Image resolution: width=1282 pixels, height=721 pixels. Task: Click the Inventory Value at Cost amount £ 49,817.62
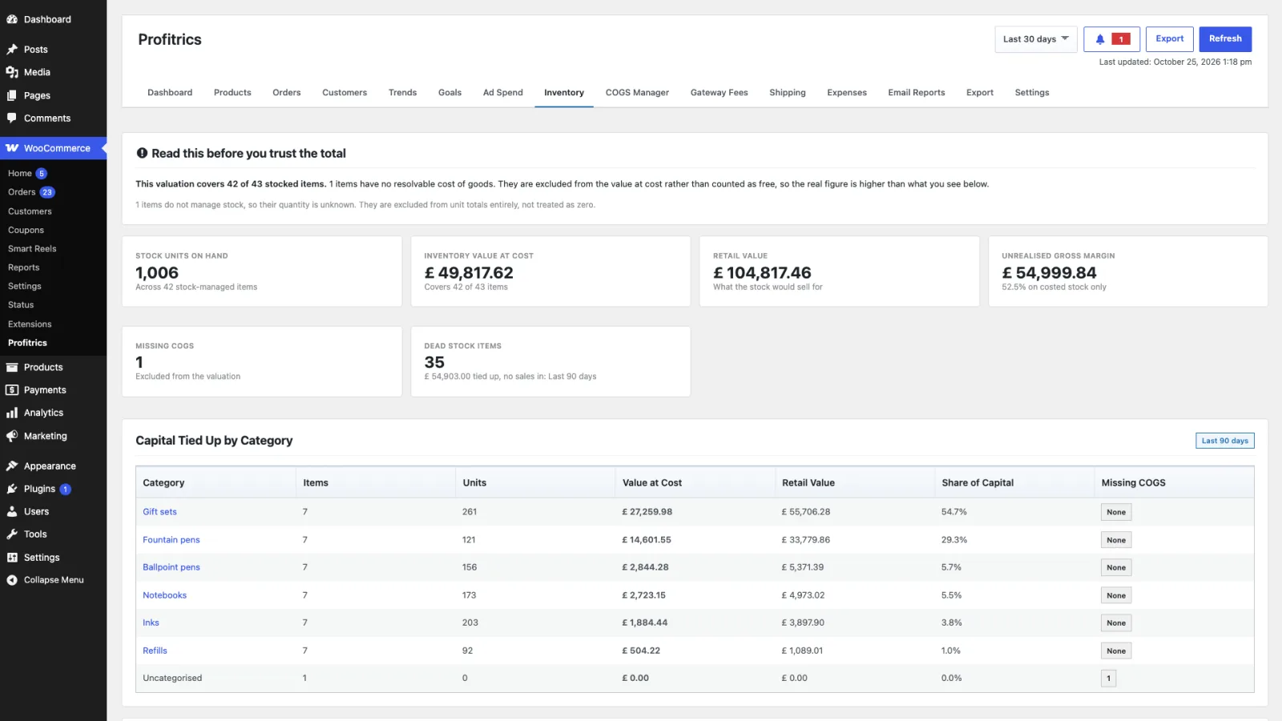pyautogui.click(x=469, y=273)
